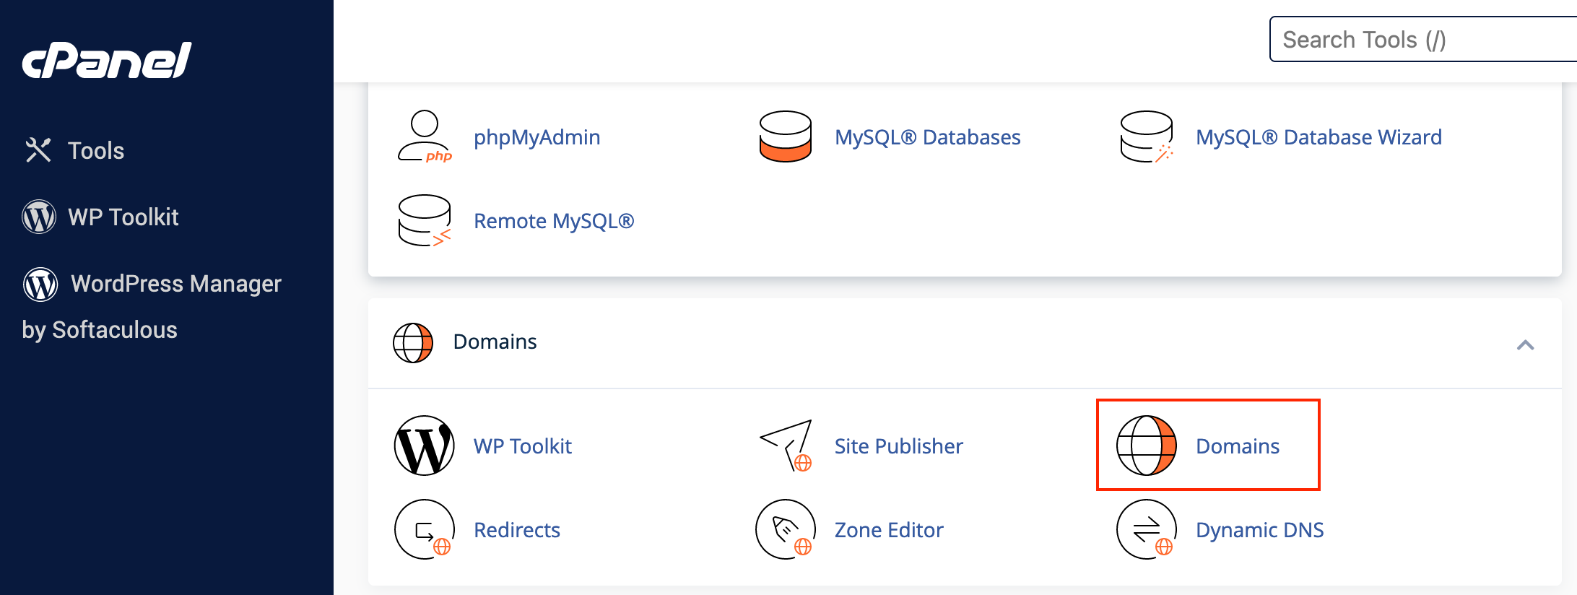The height and width of the screenshot is (595, 1577).
Task: Open the Zone Editor link
Action: point(889,530)
